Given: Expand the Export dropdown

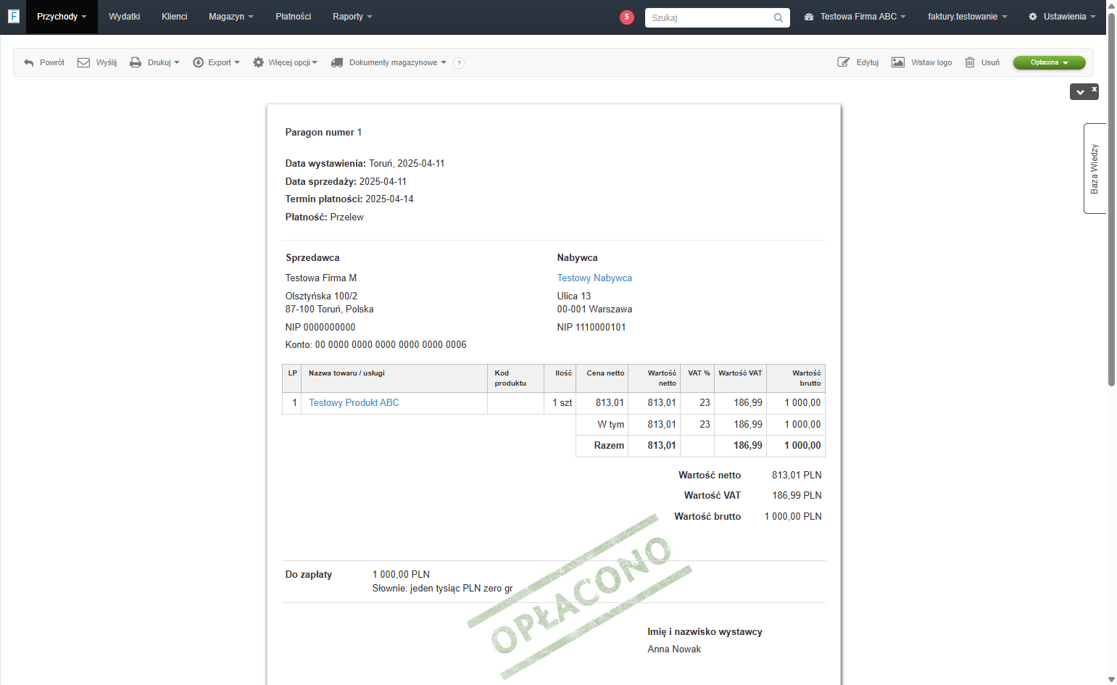Looking at the screenshot, I should coord(216,63).
